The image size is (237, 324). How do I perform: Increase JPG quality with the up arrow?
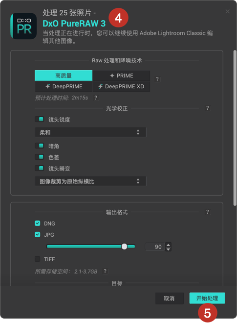click(x=169, y=245)
